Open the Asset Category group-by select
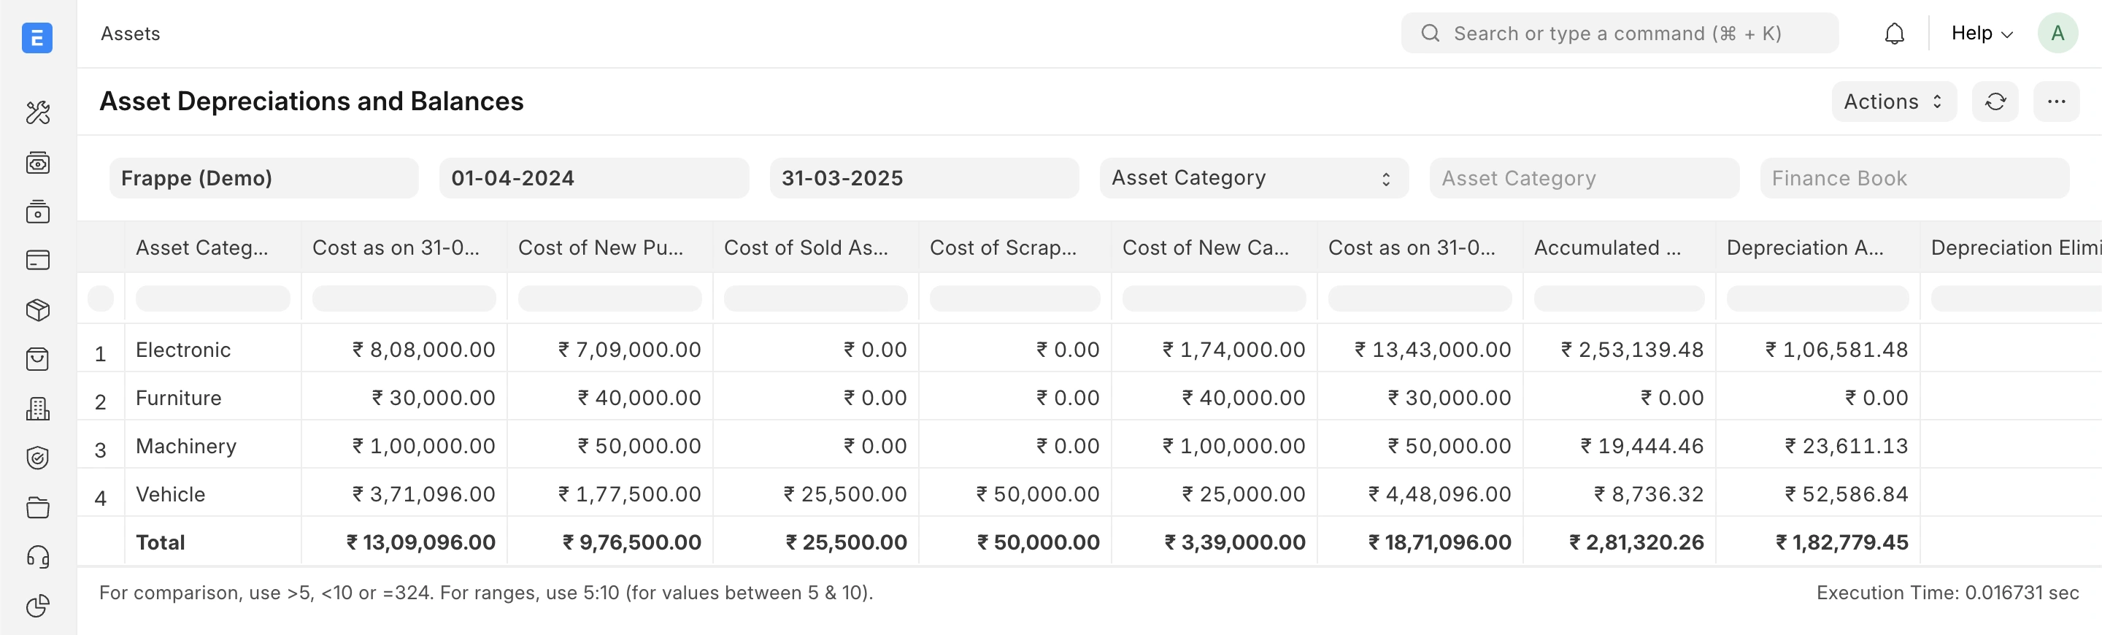 coord(1252,178)
